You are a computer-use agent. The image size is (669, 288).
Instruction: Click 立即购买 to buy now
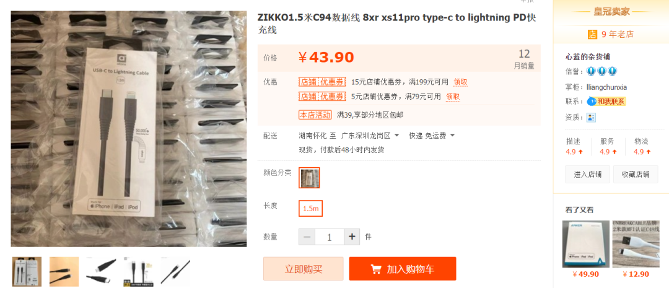(x=304, y=269)
